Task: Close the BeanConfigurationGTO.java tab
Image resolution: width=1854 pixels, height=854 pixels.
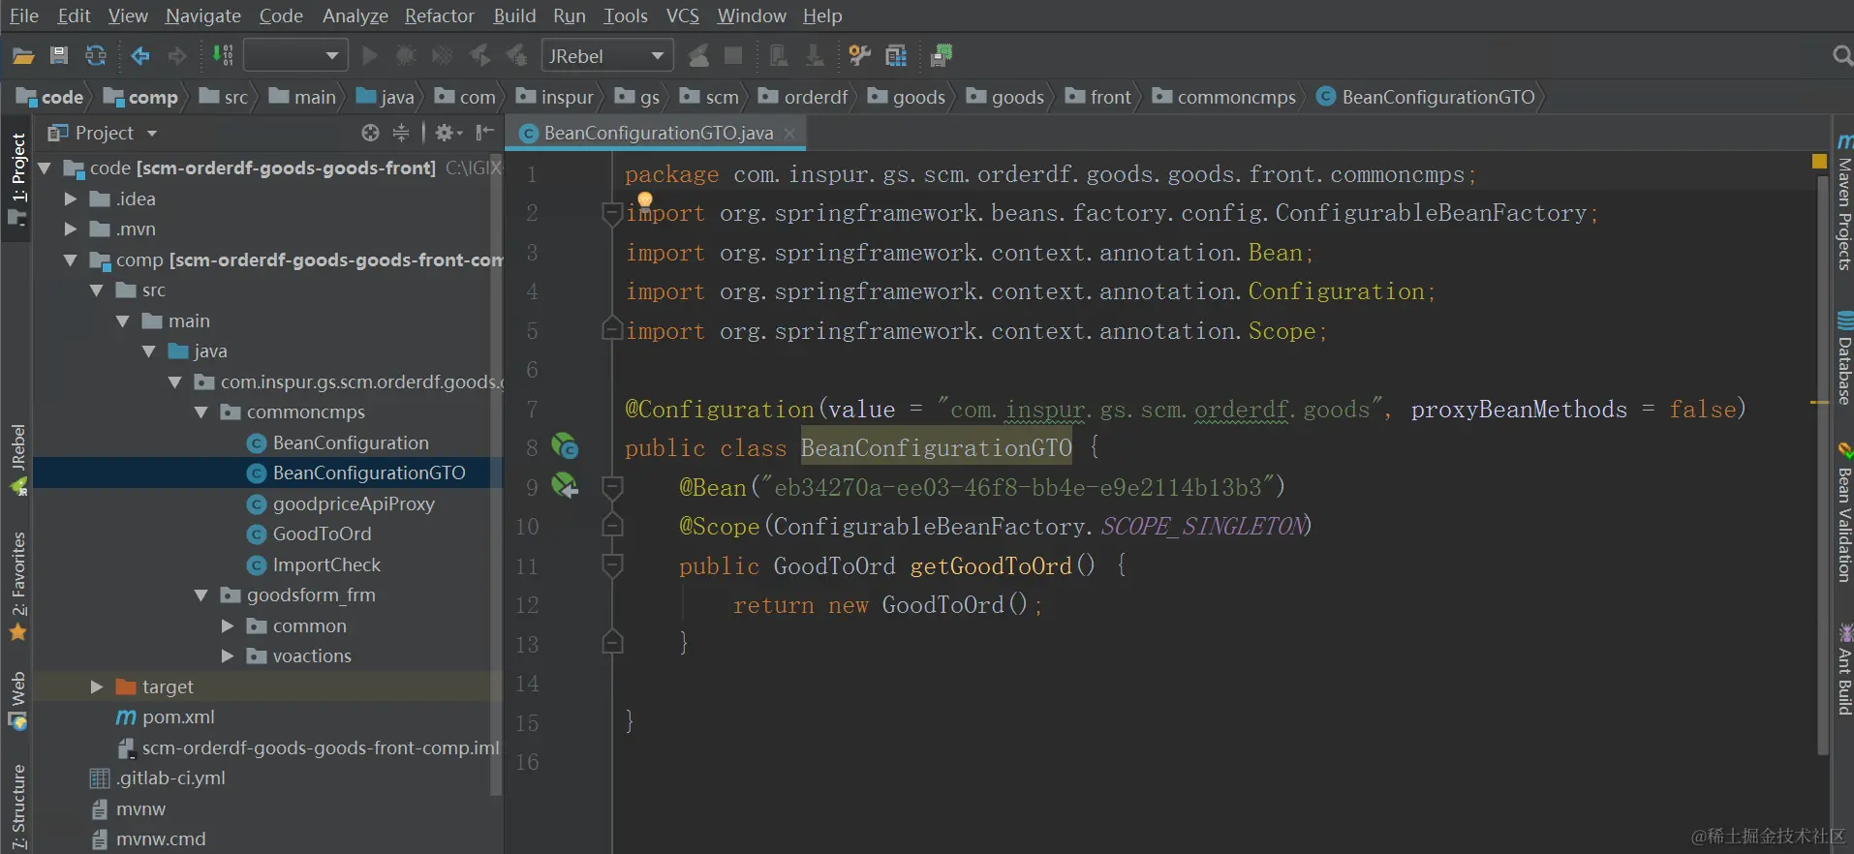Action: [x=789, y=133]
